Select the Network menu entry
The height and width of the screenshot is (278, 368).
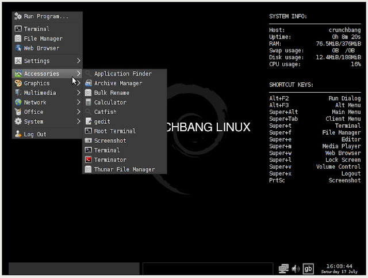click(x=47, y=102)
